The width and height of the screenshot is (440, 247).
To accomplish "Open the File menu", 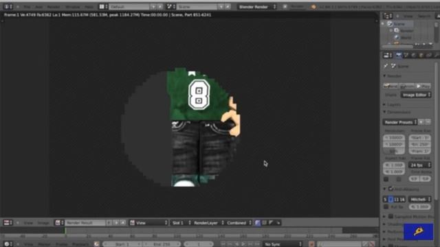I will click(27, 7).
